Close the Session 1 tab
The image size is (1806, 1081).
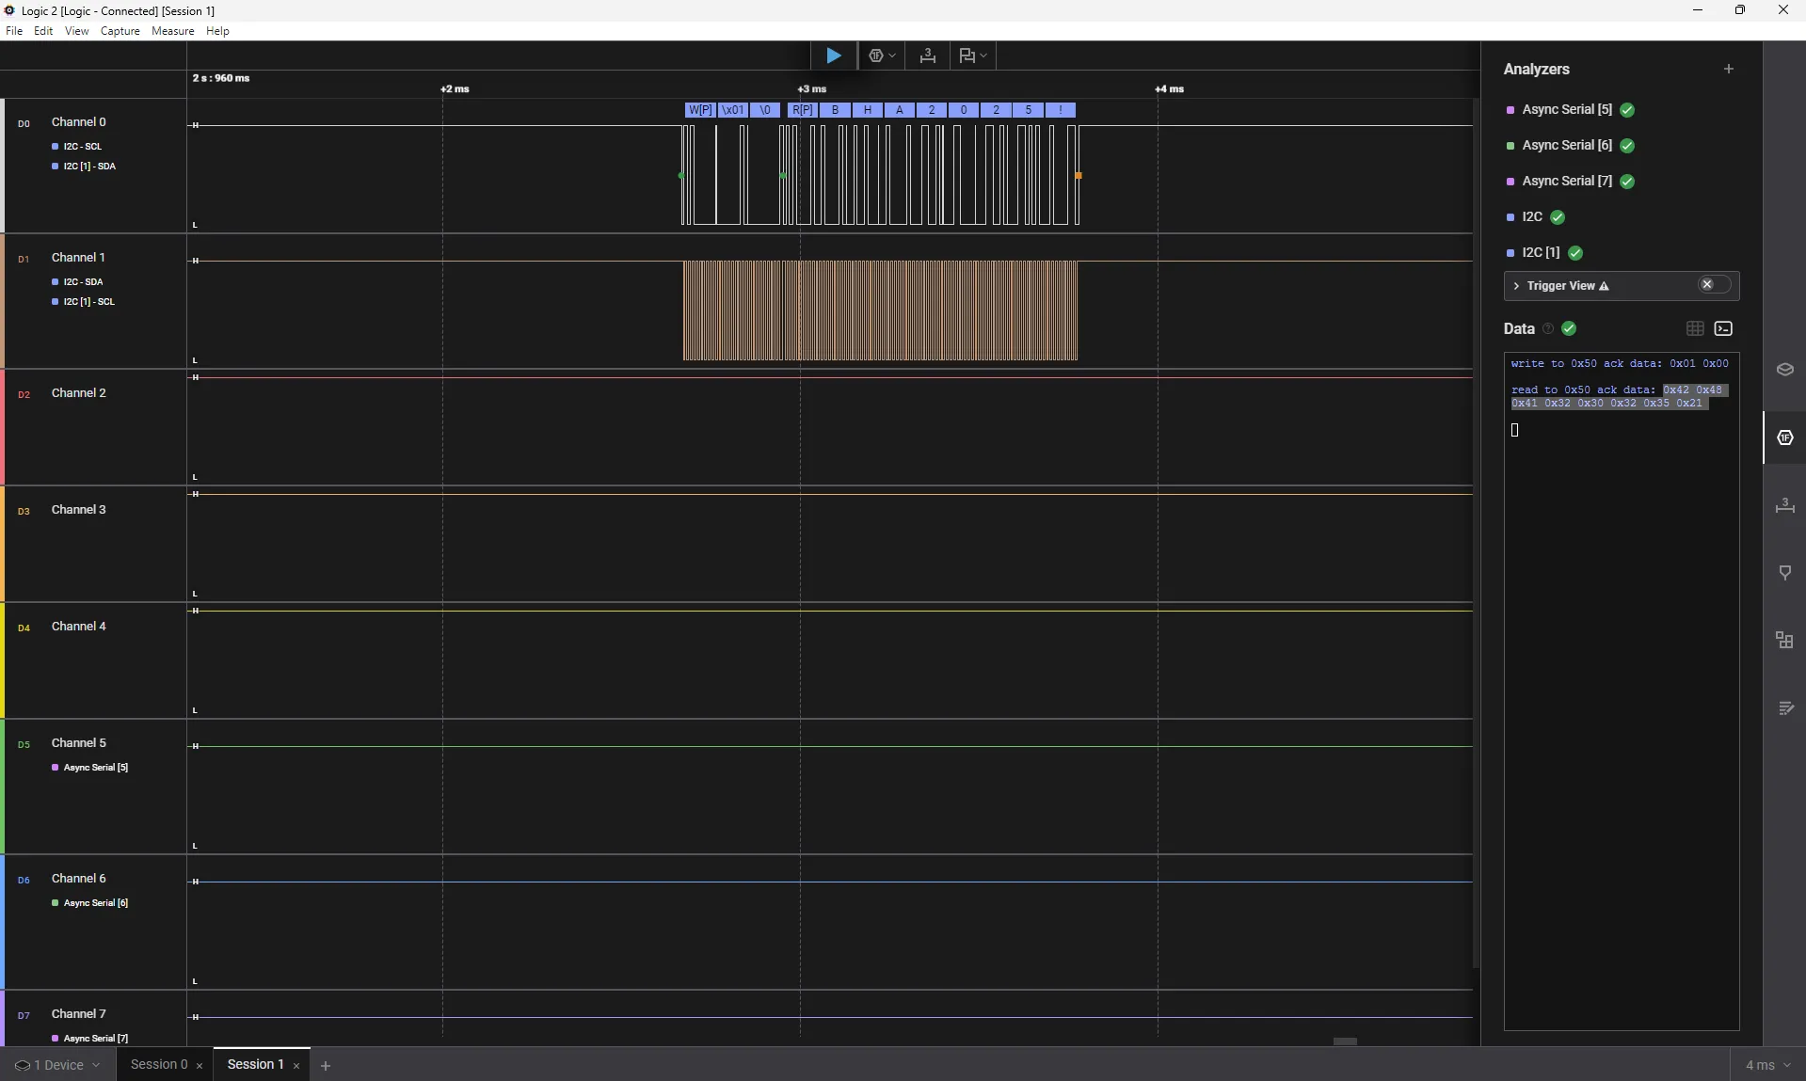click(x=296, y=1066)
